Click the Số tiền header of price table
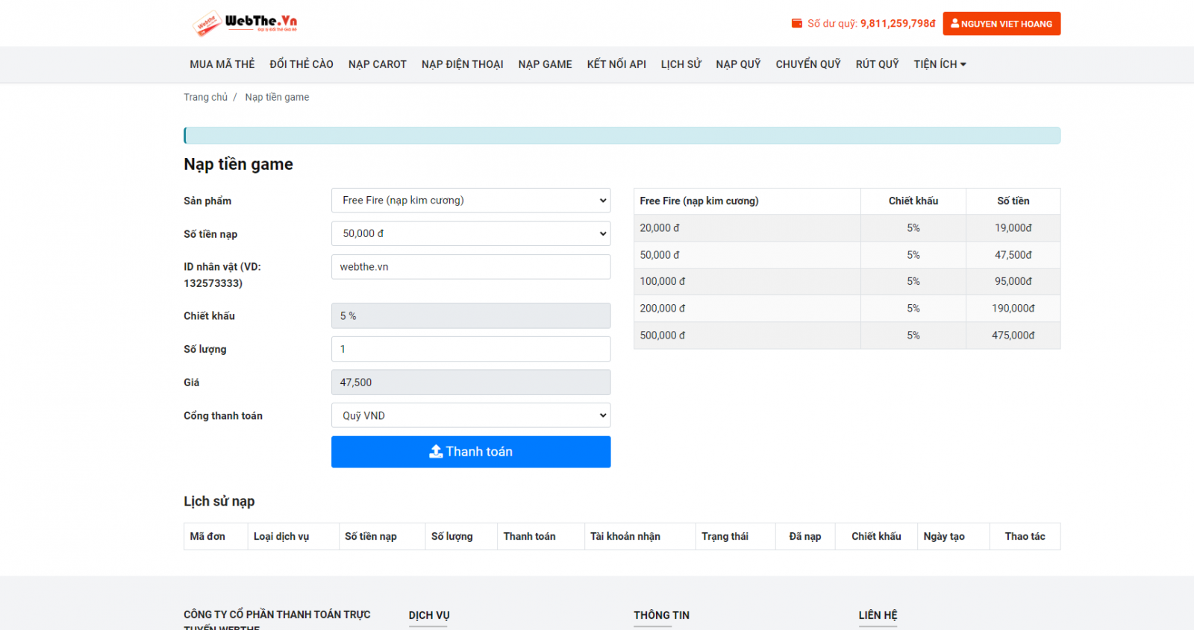1194x630 pixels. click(1013, 201)
